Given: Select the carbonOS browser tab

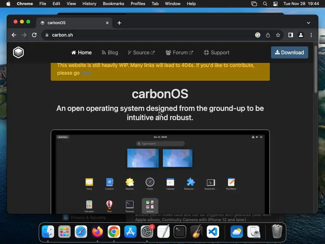Looking at the screenshot, I should coord(75,23).
